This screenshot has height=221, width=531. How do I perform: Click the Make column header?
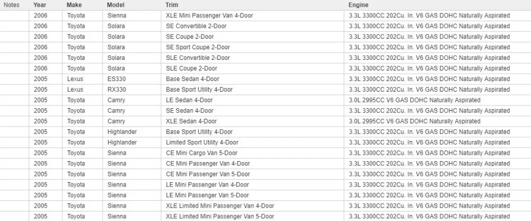(74, 5)
